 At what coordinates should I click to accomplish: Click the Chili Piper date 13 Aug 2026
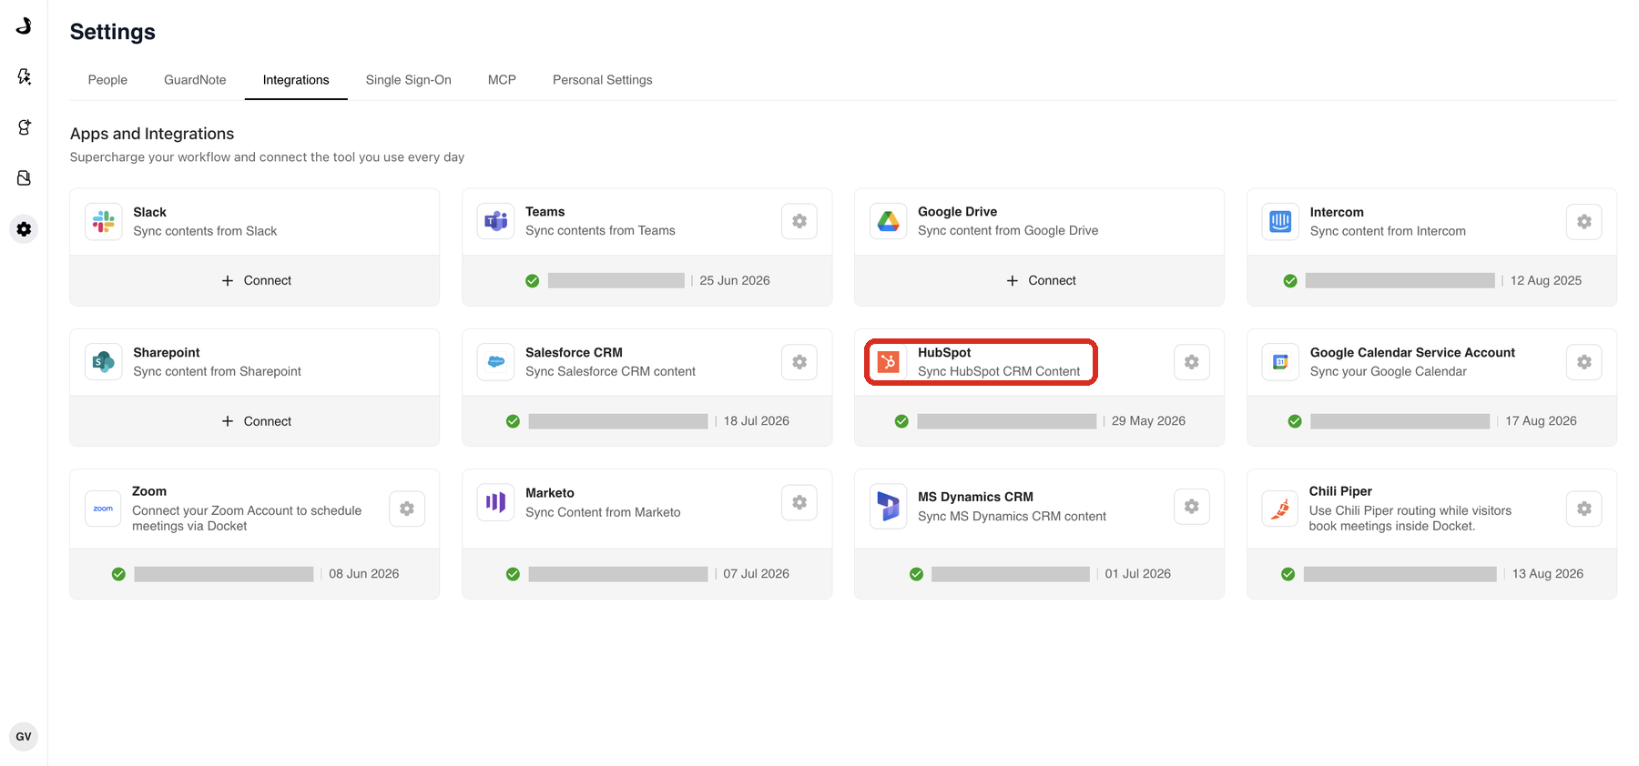tap(1548, 574)
